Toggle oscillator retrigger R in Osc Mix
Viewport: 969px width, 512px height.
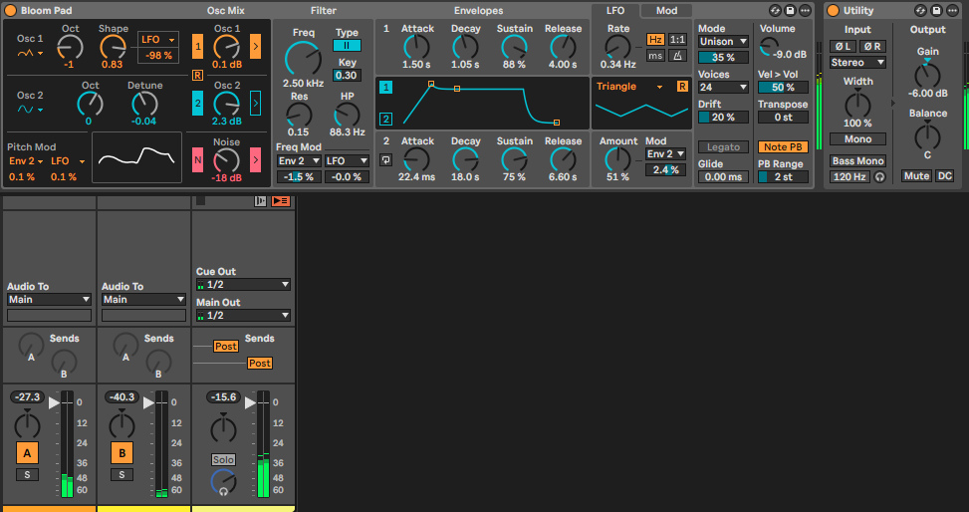tap(197, 75)
